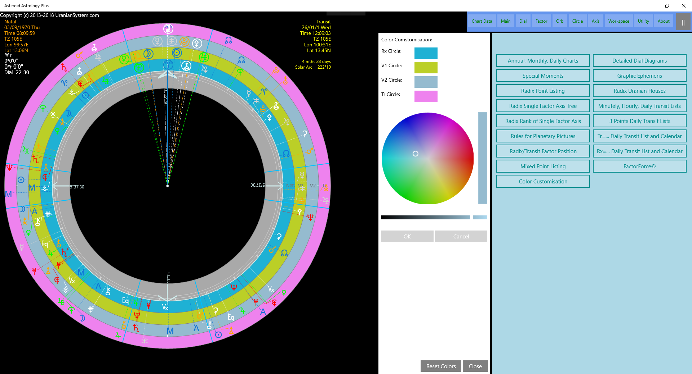
Task: Open FactorForce© utility
Action: (639, 166)
